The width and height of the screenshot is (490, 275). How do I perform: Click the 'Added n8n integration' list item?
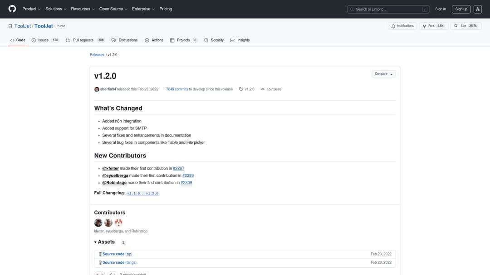[x=122, y=121]
